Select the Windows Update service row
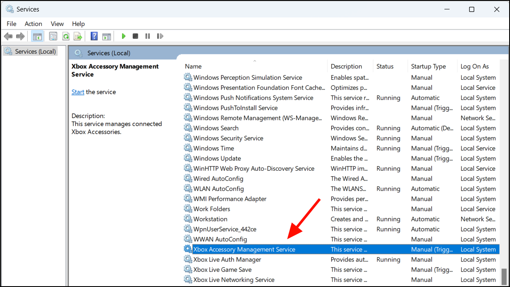This screenshot has width=510, height=287. click(x=341, y=158)
